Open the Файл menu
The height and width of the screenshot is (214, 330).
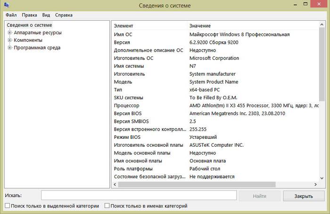(x=11, y=15)
